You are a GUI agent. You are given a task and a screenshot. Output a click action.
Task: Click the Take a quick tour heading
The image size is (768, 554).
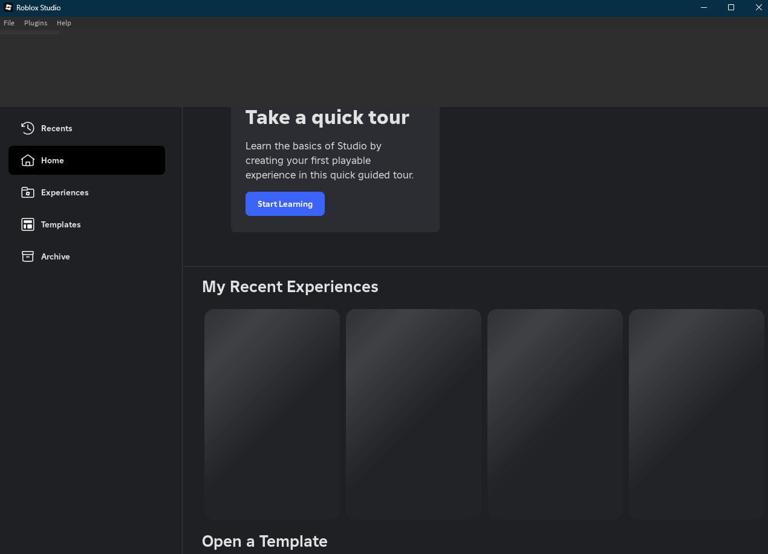click(x=327, y=117)
